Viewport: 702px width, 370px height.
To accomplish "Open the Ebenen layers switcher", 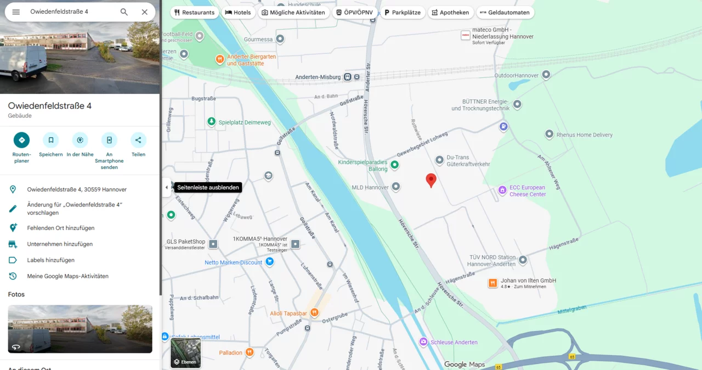I will [x=185, y=352].
